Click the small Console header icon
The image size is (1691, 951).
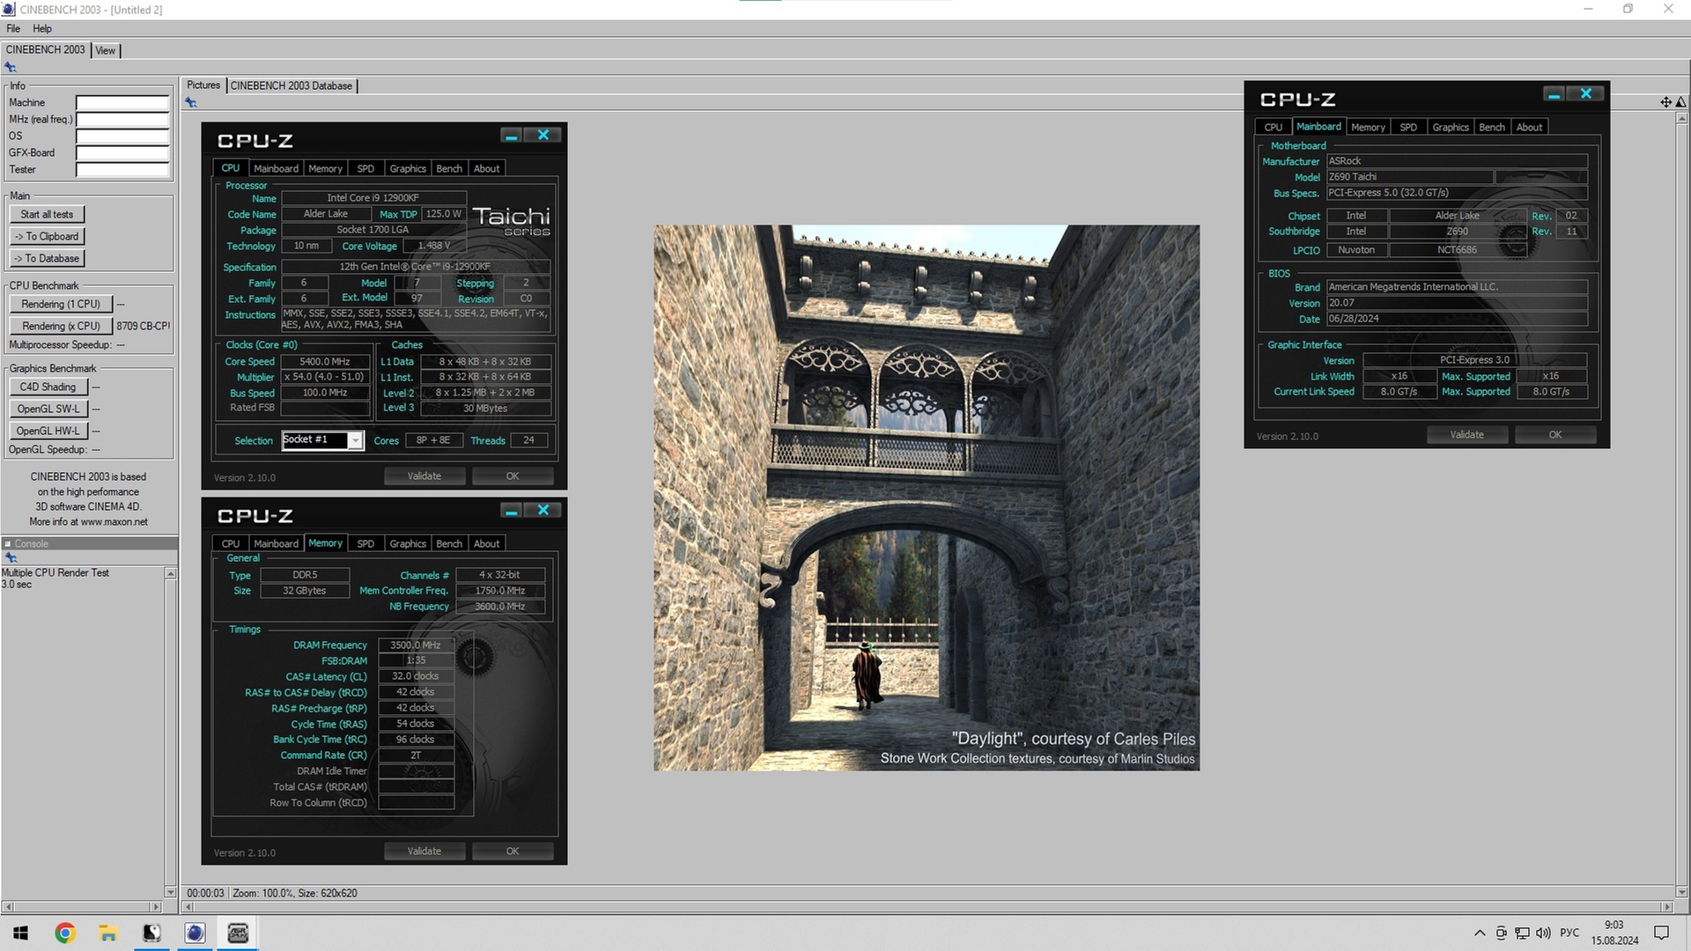click(7, 544)
